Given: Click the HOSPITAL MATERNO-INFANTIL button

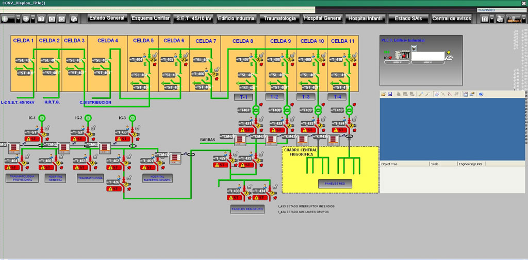Looking at the screenshot, I should click(157, 178).
